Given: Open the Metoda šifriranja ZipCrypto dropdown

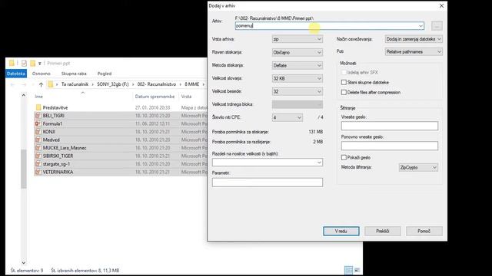Looking at the screenshot, I should coord(418,167).
